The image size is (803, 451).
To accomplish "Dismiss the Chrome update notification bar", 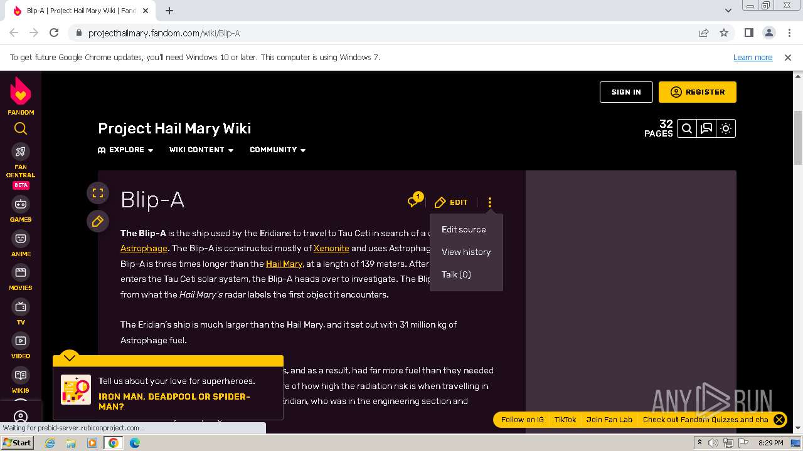I will [788, 57].
